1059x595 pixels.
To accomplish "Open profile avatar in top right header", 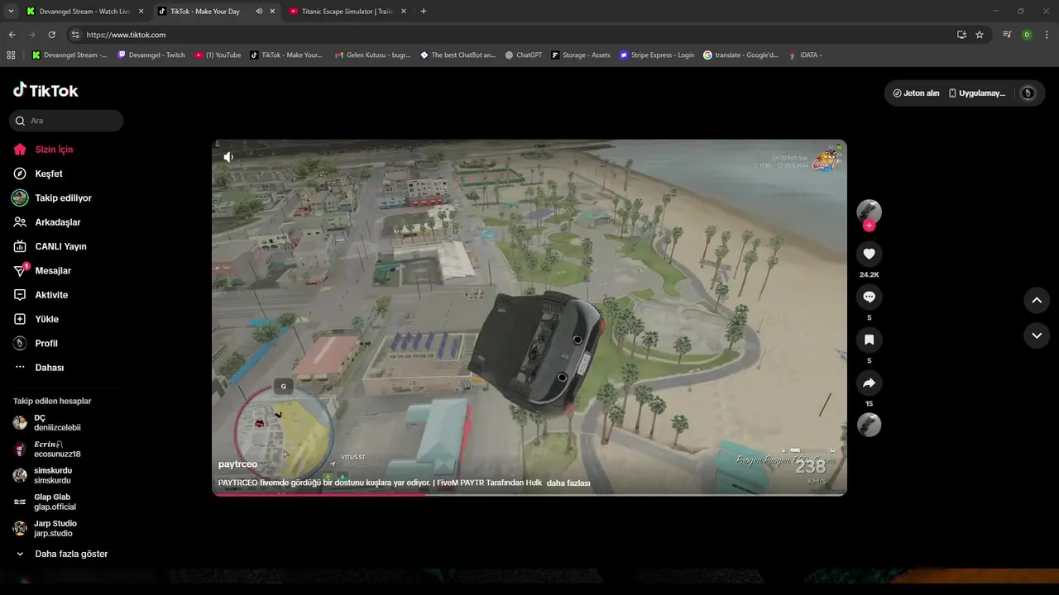I will [x=1028, y=93].
